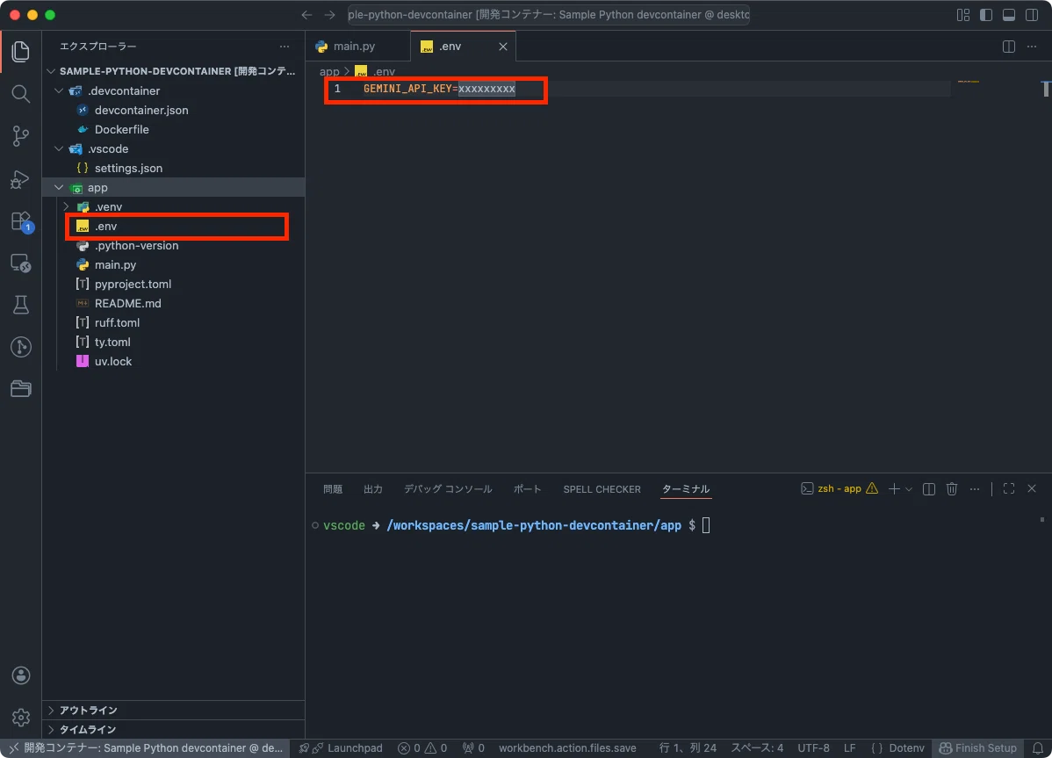Expand the .venv folder

coord(67,206)
